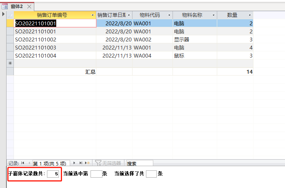Open 销售订单日期 column filter dropdown
The width and height of the screenshot is (285, 188).
pos(129,15)
